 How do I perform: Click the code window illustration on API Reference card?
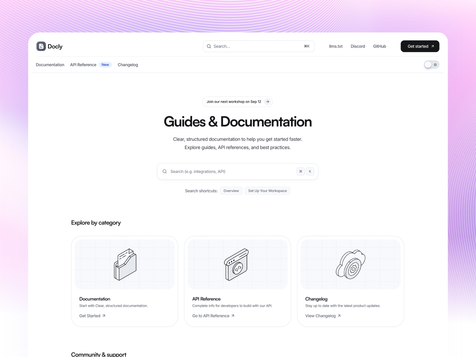pos(237,264)
